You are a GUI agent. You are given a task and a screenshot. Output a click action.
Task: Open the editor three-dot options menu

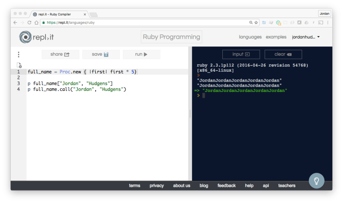coord(18,55)
